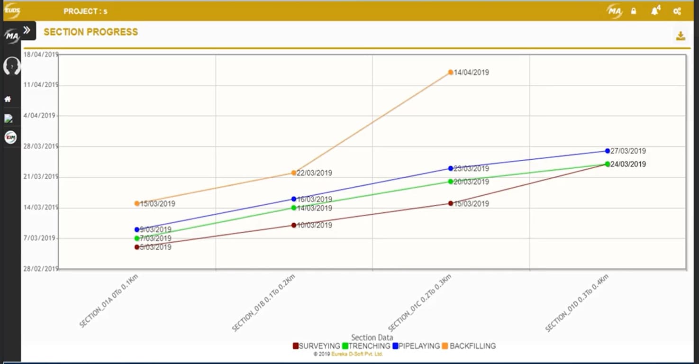The height and width of the screenshot is (364, 699).
Task: Open the settings gears in the top bar
Action: 677,11
